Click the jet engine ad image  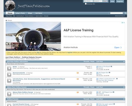(33, 36)
